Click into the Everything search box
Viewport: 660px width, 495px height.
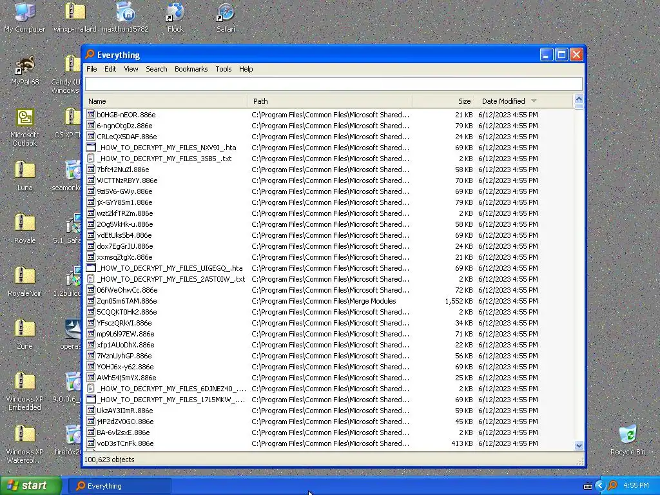click(x=334, y=84)
